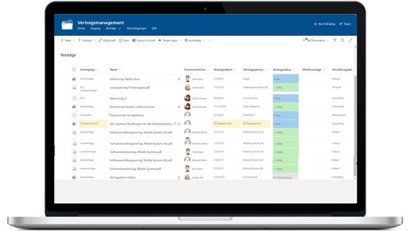Go to Home in site navigation
Image resolution: width=410 pixels, height=231 pixels.
[x=81, y=28]
